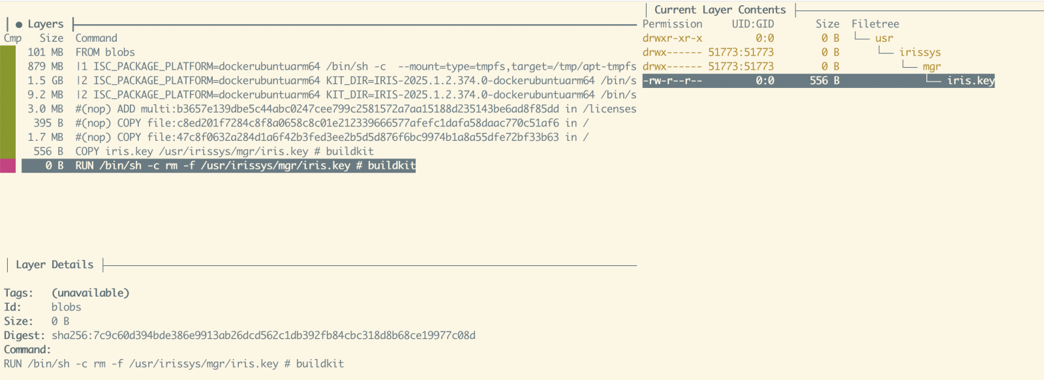Click the UID:GID column header
The width and height of the screenshot is (1044, 380).
pos(752,24)
